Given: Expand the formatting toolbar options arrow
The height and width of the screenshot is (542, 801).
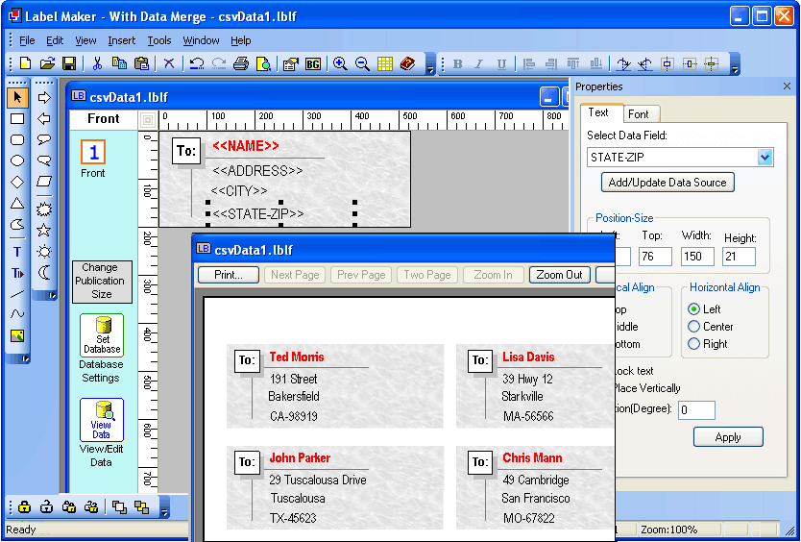Looking at the screenshot, I should click(x=735, y=69).
